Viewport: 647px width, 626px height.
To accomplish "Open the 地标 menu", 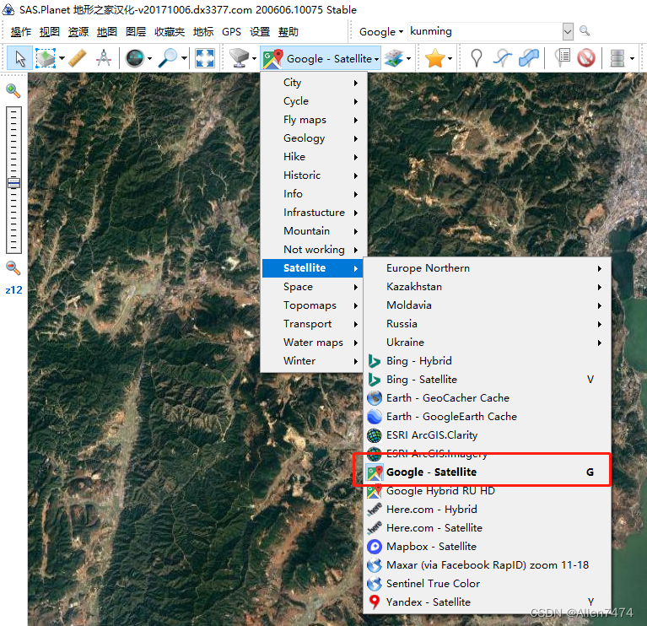I will click(x=203, y=32).
